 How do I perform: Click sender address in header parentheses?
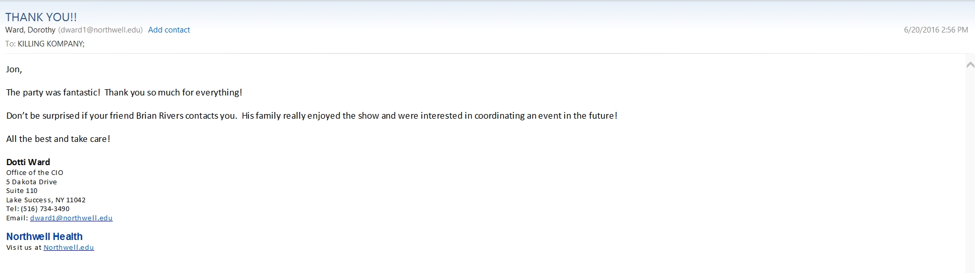click(100, 30)
